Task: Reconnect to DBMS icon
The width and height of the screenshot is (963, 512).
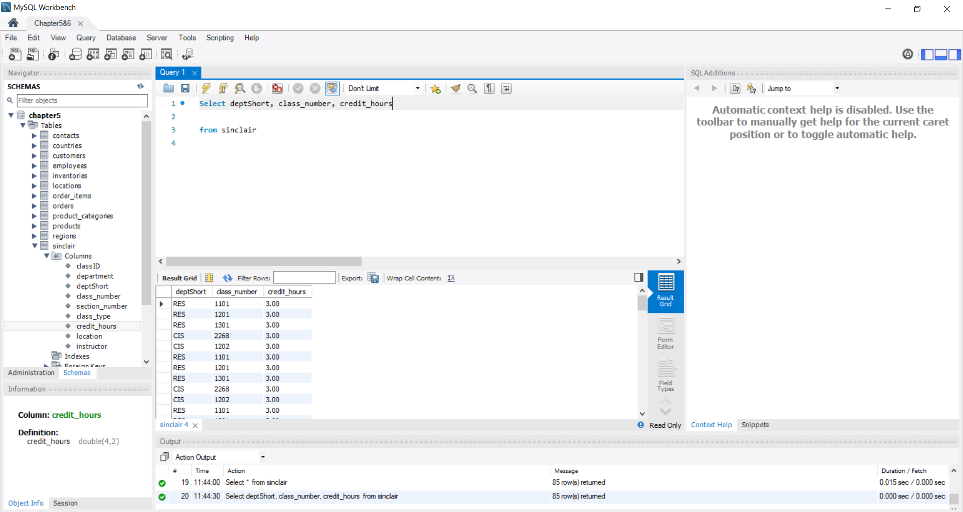Action: point(188,54)
